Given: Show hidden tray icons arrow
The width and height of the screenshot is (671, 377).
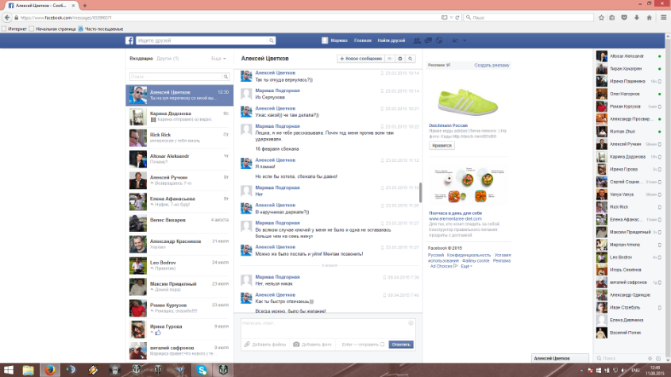Looking at the screenshot, I should pyautogui.click(x=581, y=371).
